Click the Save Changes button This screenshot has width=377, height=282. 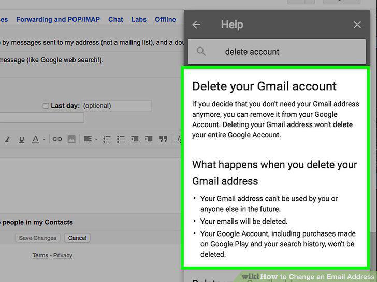pyautogui.click(x=38, y=238)
